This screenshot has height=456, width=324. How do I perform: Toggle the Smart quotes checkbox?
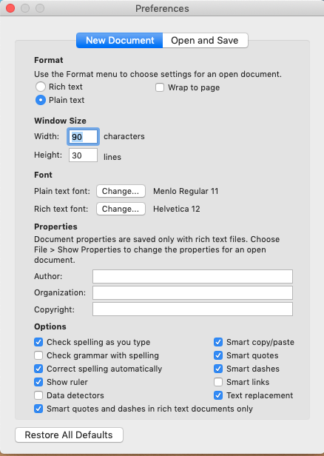pos(218,355)
